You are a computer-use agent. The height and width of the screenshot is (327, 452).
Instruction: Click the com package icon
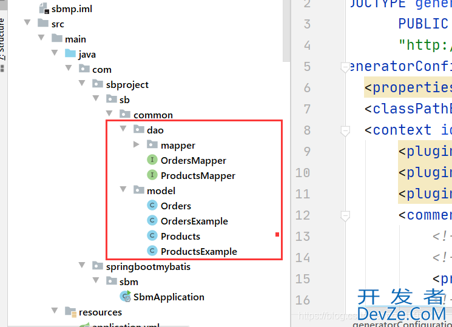[84, 69]
